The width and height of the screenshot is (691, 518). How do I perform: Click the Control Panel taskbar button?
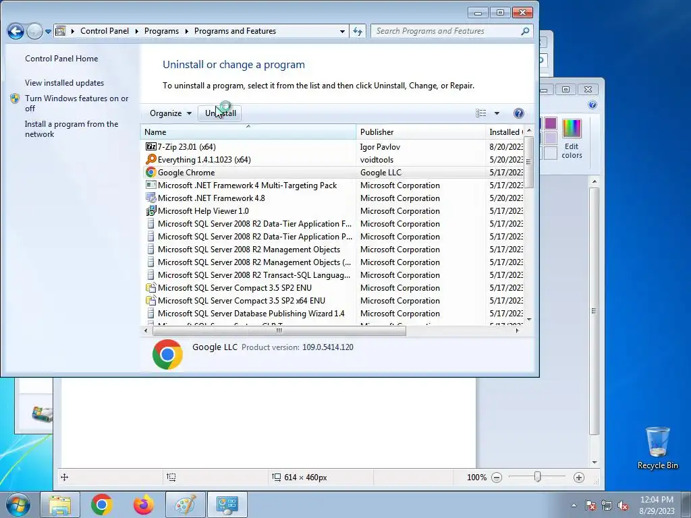[227, 505]
